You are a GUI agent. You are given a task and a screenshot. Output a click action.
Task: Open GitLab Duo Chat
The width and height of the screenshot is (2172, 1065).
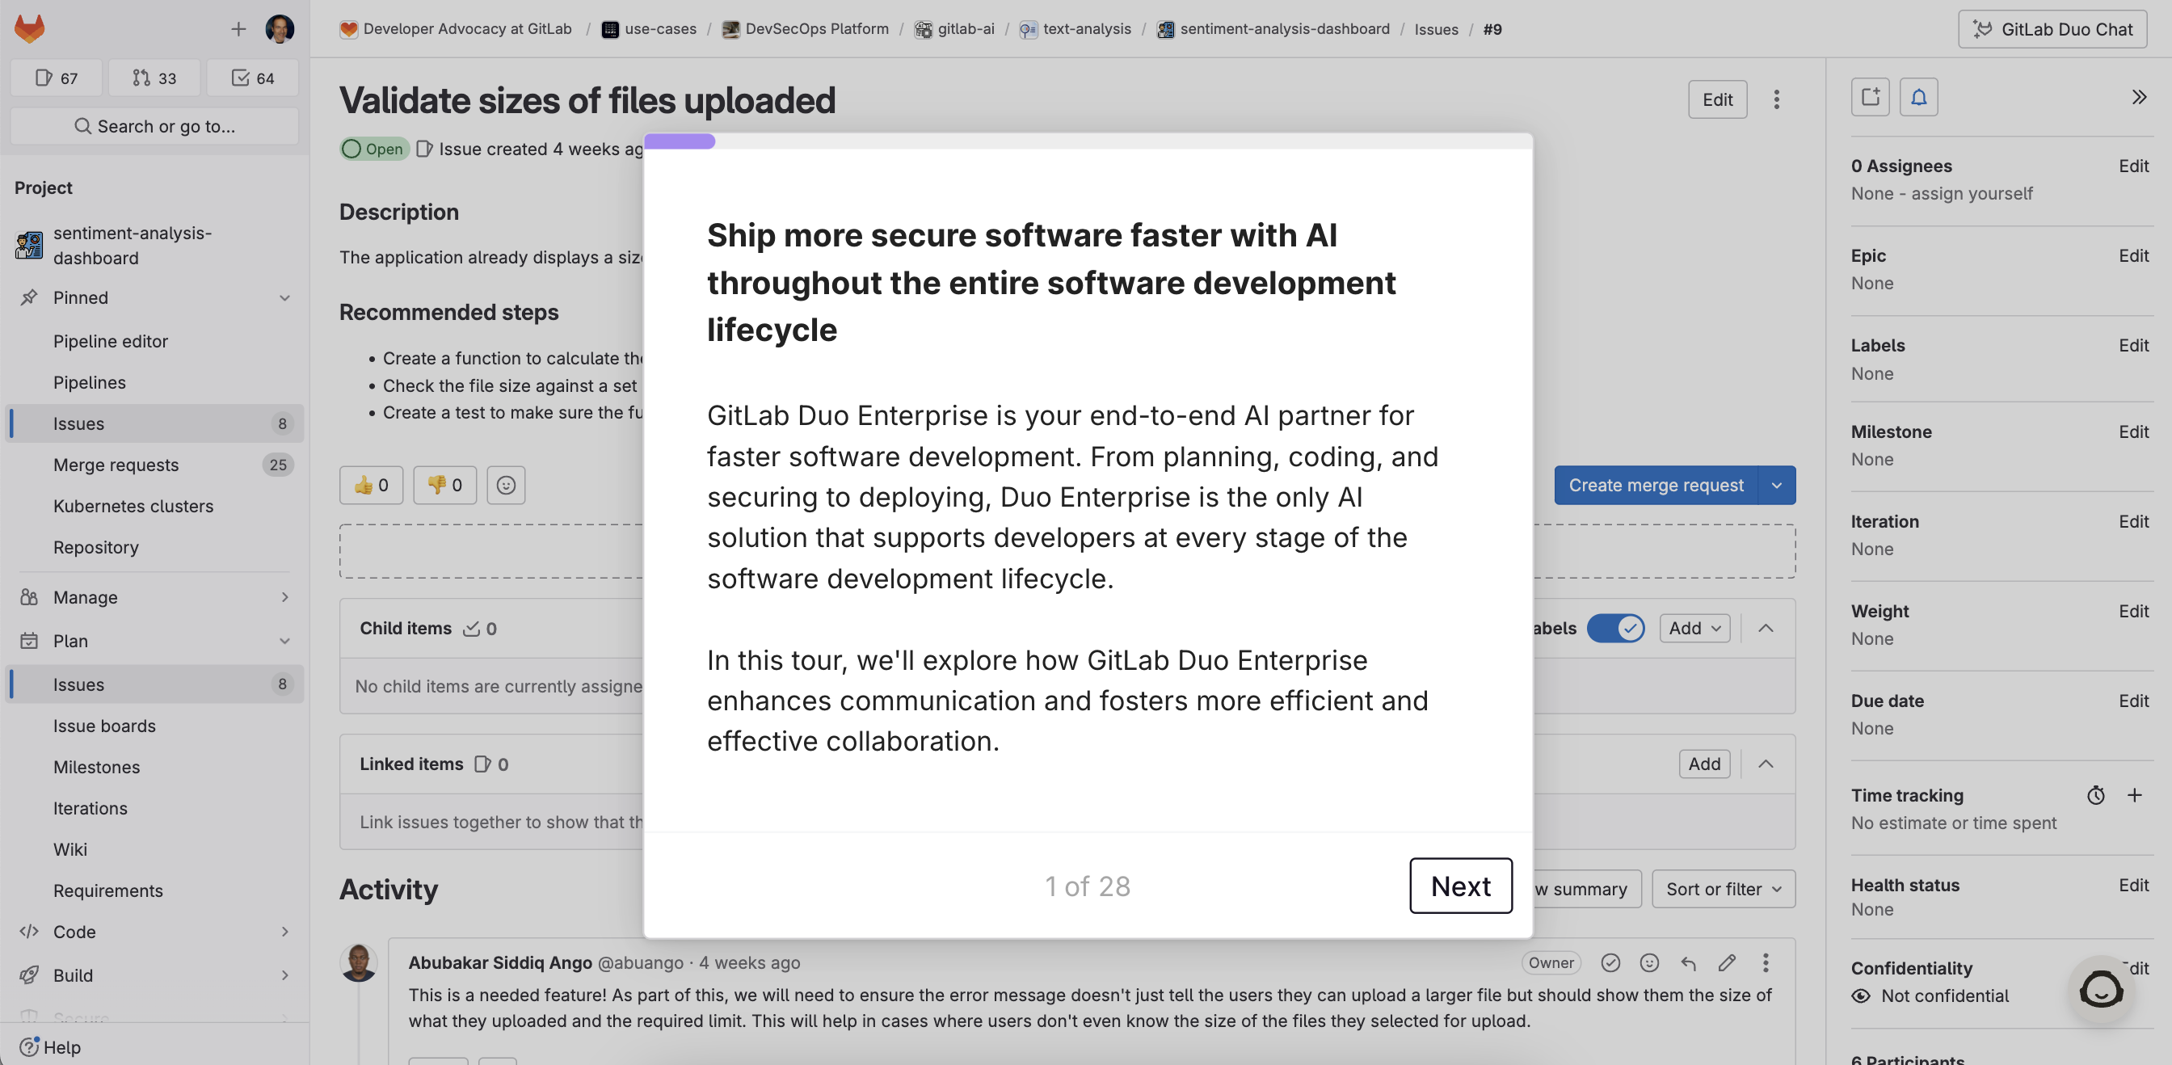(x=2052, y=30)
